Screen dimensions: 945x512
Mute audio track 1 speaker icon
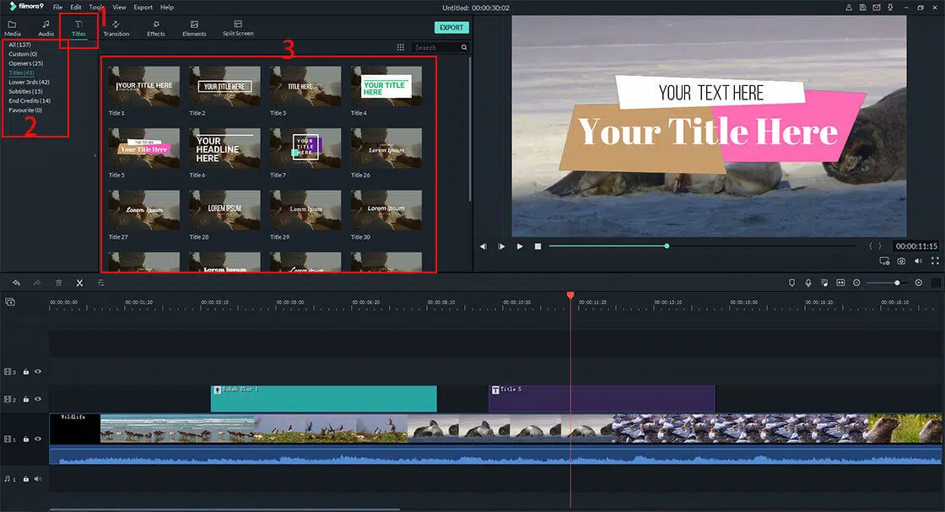tap(38, 479)
